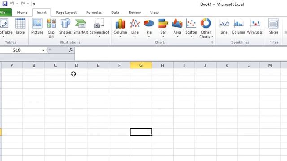Expand the Name Box dropdown
287x161 pixels.
(43, 50)
